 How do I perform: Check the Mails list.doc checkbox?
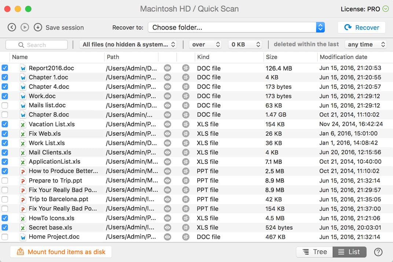[x=5, y=105]
